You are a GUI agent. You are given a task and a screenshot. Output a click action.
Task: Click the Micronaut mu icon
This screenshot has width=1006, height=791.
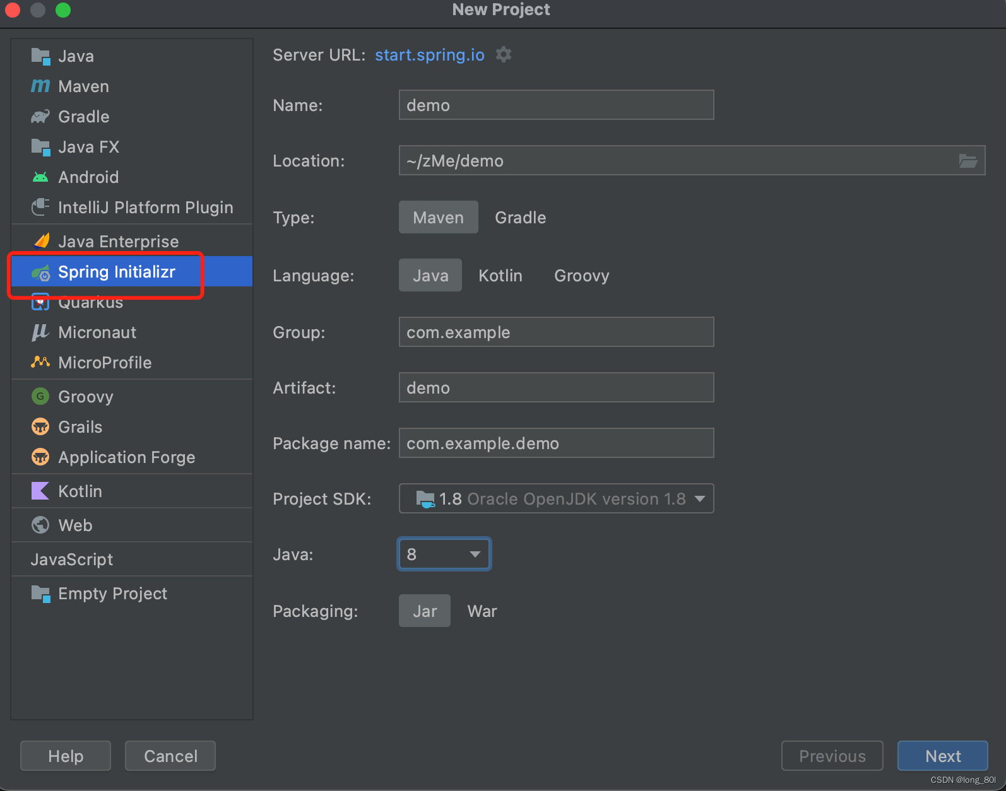40,332
